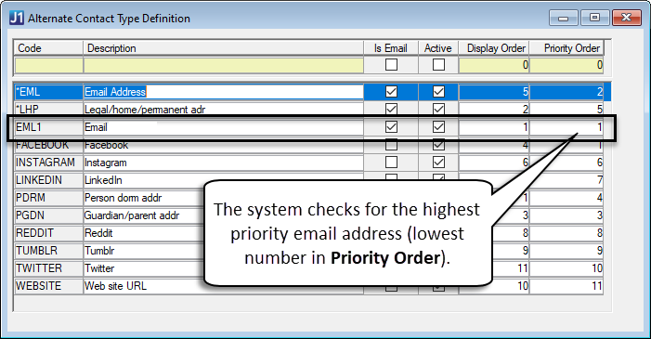The height and width of the screenshot is (339, 651).
Task: Click the Active column header
Action: point(438,48)
